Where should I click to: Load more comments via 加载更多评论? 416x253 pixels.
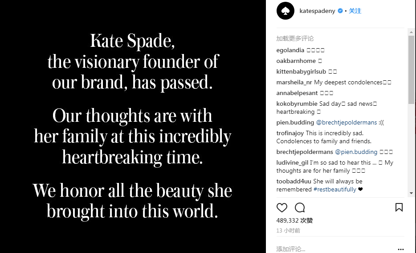tap(294, 38)
